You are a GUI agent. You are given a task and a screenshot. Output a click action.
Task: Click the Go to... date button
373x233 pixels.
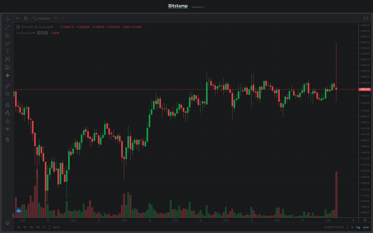tap(57, 227)
